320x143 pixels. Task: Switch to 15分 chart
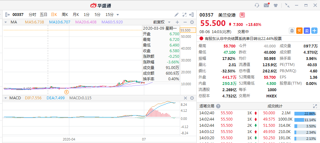109,14
